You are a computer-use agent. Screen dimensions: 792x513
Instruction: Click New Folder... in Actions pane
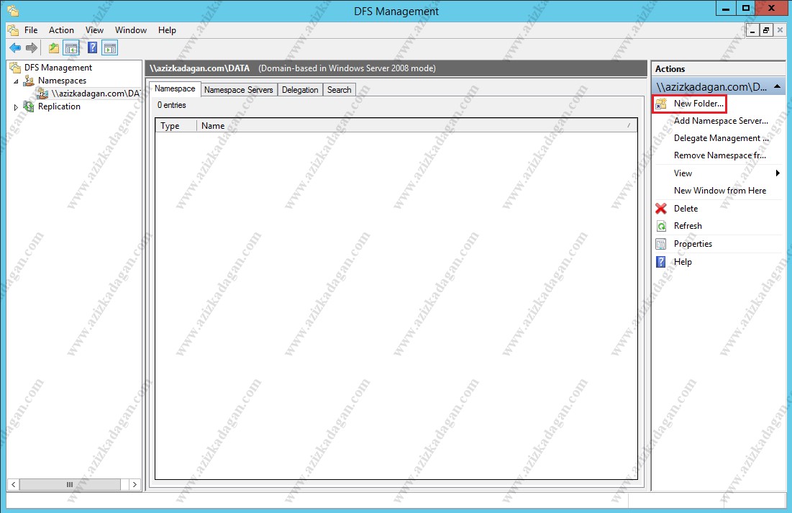coord(698,104)
